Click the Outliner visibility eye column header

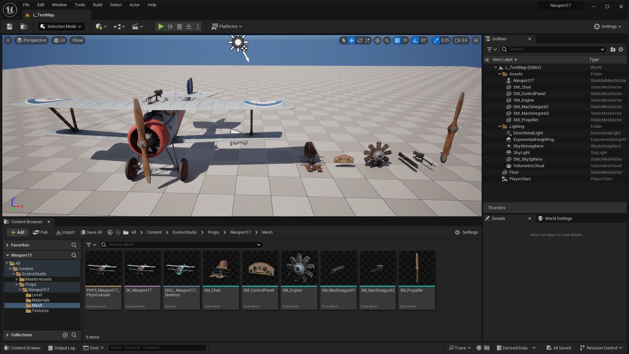point(487,59)
